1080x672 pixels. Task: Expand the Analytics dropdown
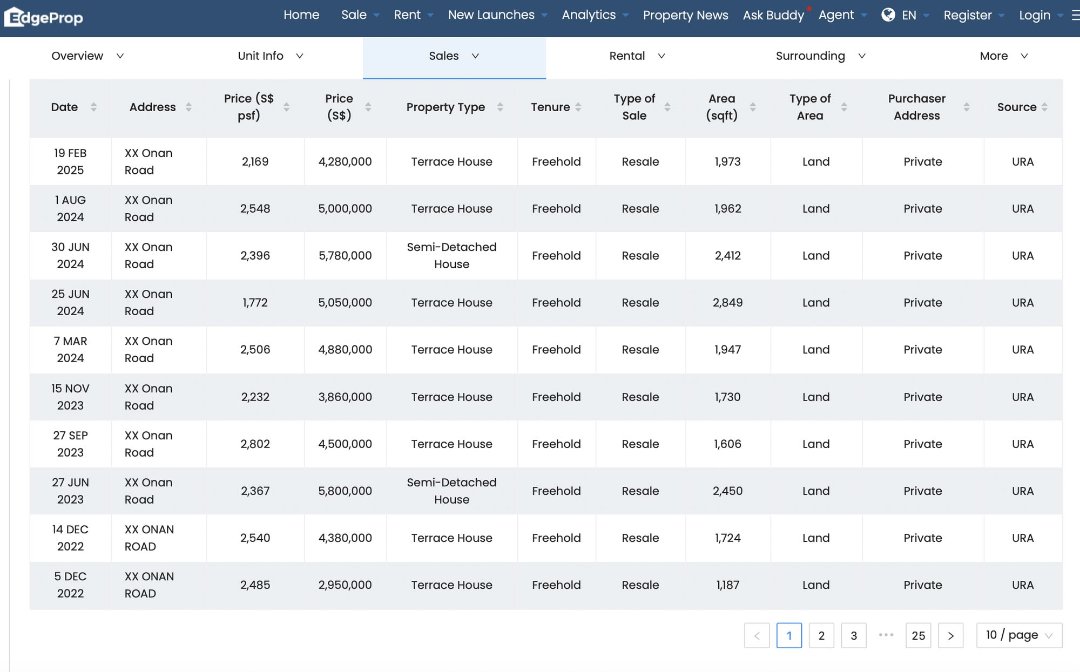pos(625,15)
